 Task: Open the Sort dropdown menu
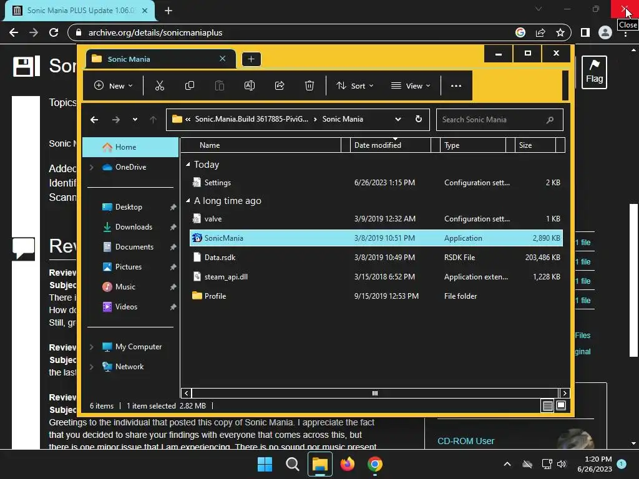coord(354,85)
